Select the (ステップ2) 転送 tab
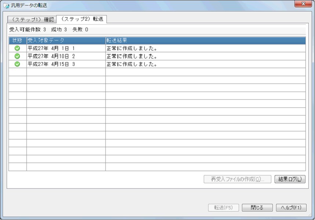 pos(82,19)
